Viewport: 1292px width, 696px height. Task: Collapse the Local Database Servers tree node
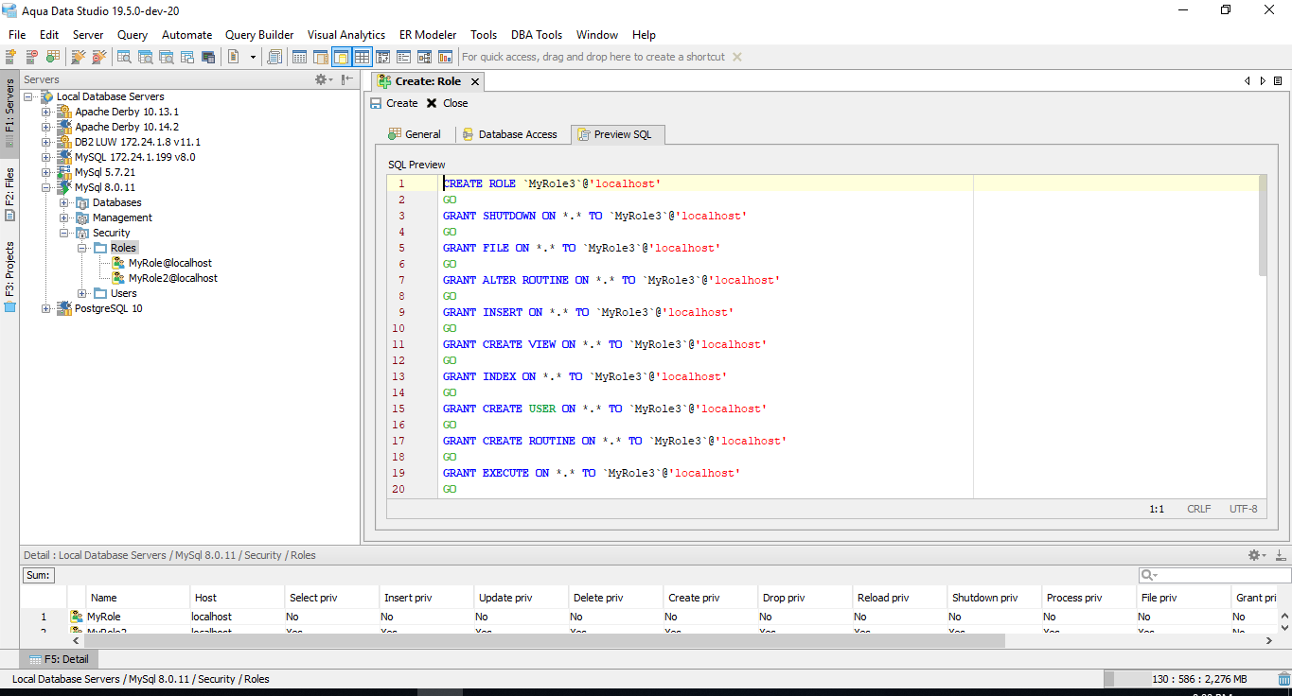[x=28, y=96]
